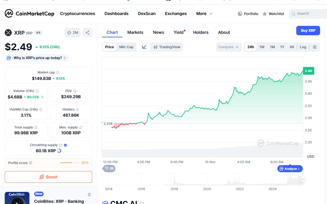Switch chart to Mkt Cap view

click(x=126, y=47)
